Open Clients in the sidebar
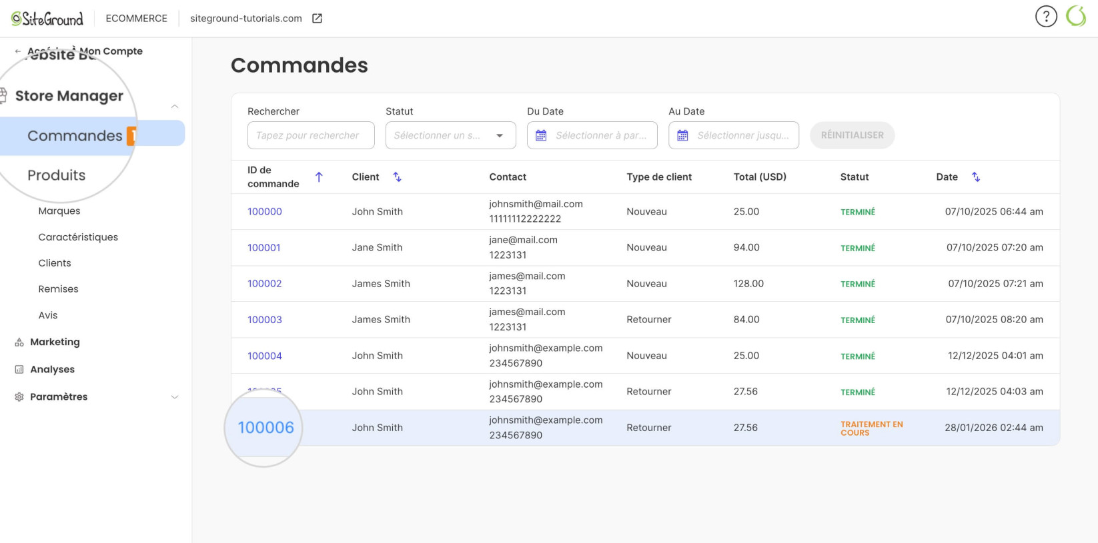 click(x=55, y=263)
